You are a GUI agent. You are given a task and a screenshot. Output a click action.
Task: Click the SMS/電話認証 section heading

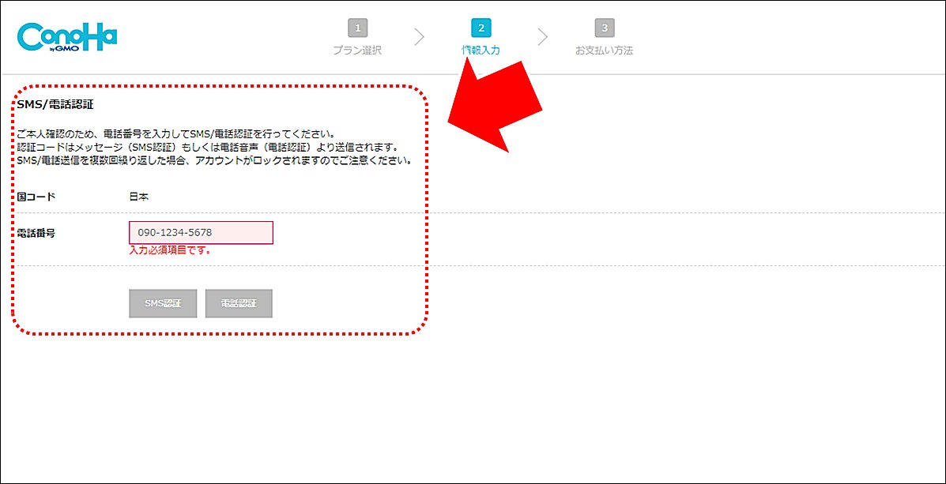coord(55,104)
